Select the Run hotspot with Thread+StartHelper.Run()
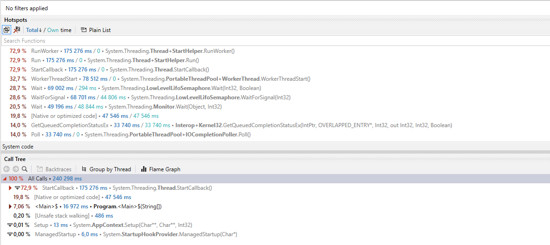Viewport: 550px width, 245px height. [x=275, y=60]
